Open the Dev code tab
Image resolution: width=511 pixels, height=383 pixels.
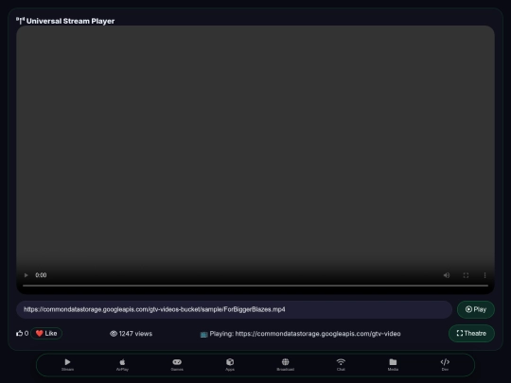click(x=445, y=364)
